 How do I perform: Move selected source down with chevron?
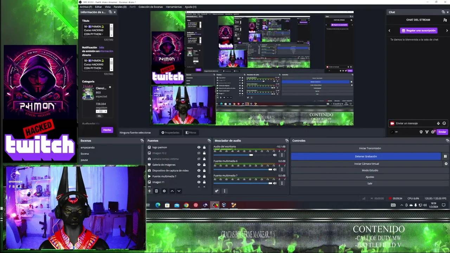179,191
